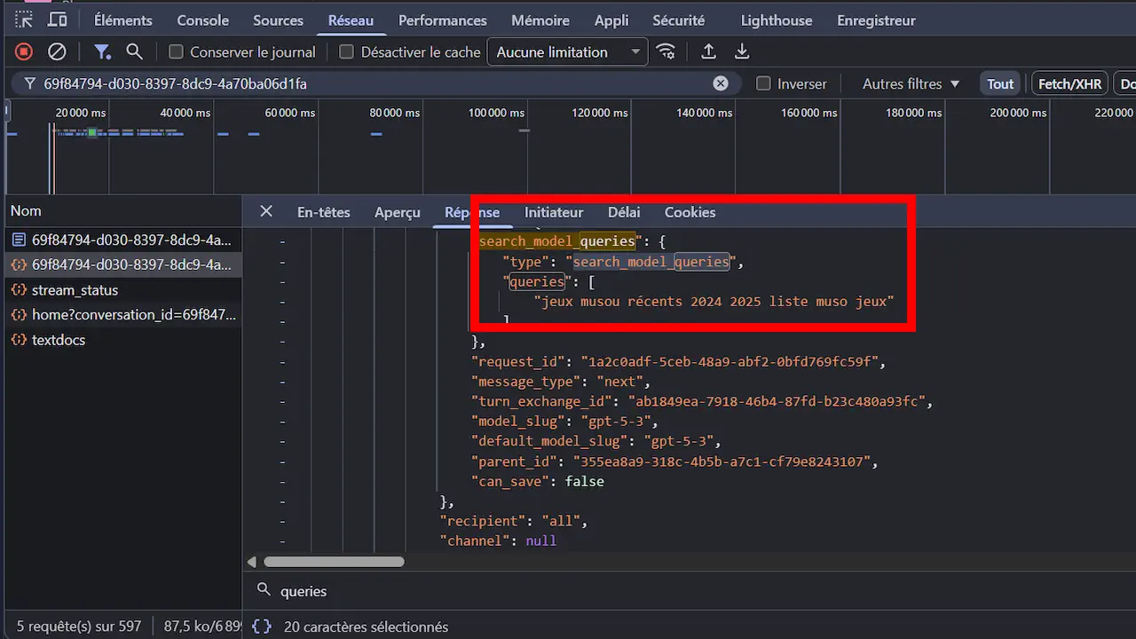The height and width of the screenshot is (639, 1136).
Task: Activate the inspect element picker icon
Action: click(24, 20)
